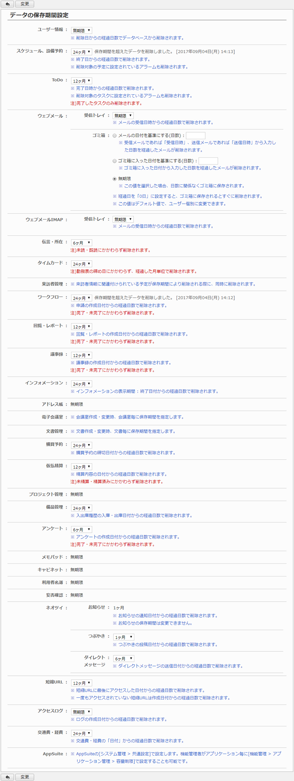
Task: Expand the ダイレクトメッセージ period dropdown
Action: [123, 659]
